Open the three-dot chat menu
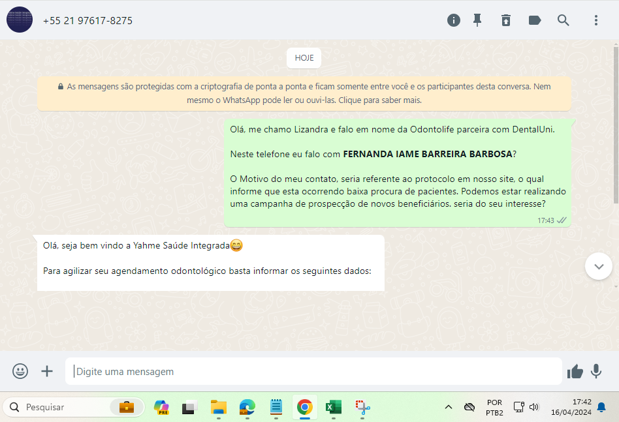The width and height of the screenshot is (619, 422). (x=595, y=20)
